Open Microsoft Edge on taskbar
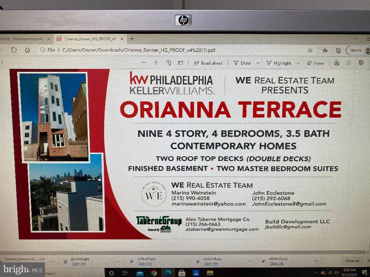370x277 pixels. pos(168,273)
